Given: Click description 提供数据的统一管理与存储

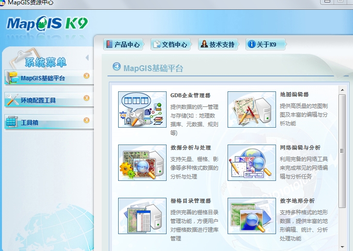Looking at the screenshot, I should [194, 120].
